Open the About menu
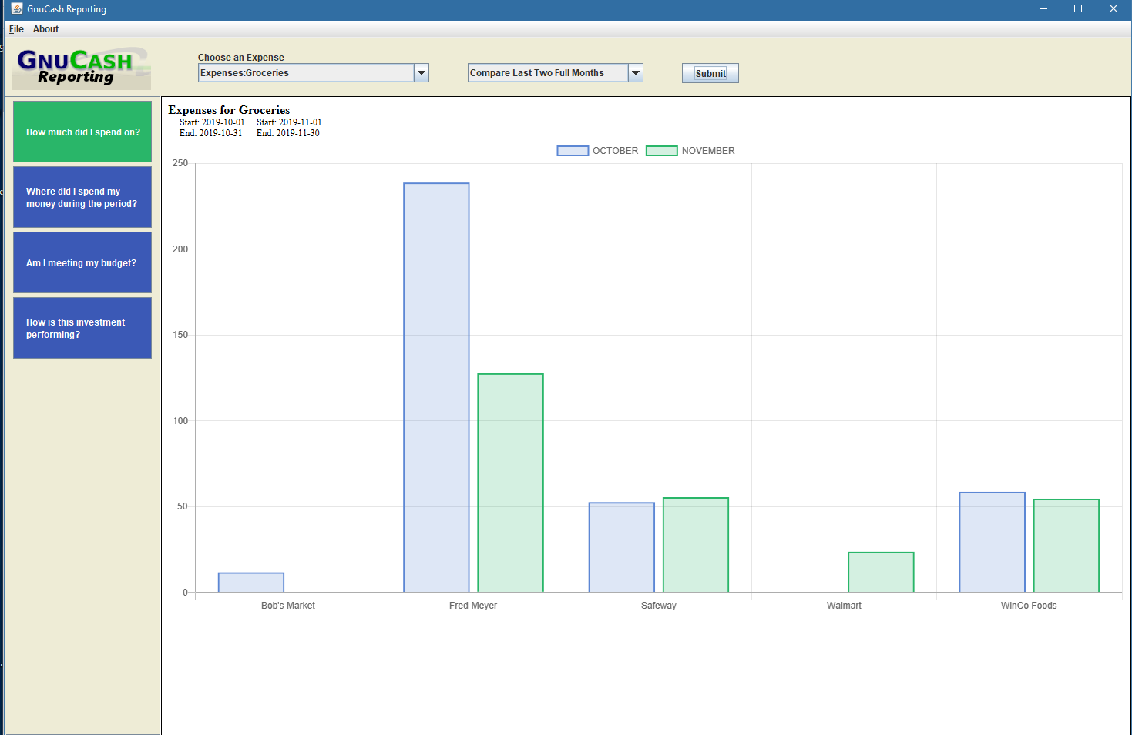Image resolution: width=1132 pixels, height=735 pixels. coord(45,29)
